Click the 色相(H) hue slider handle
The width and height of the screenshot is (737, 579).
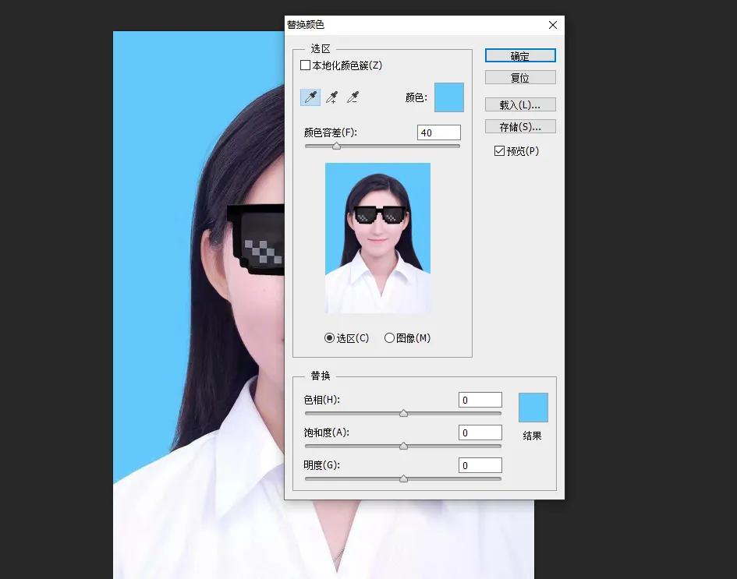pos(403,413)
